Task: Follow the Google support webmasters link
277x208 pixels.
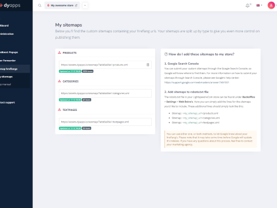Action: click(x=197, y=83)
